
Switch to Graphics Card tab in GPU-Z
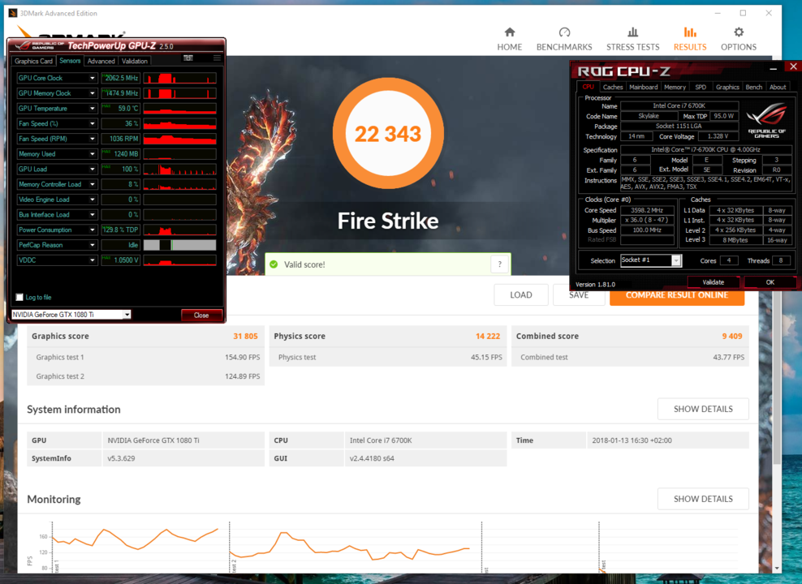tap(33, 61)
